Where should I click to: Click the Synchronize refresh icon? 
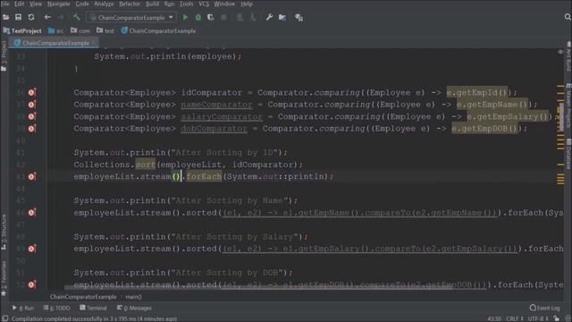click(x=31, y=17)
